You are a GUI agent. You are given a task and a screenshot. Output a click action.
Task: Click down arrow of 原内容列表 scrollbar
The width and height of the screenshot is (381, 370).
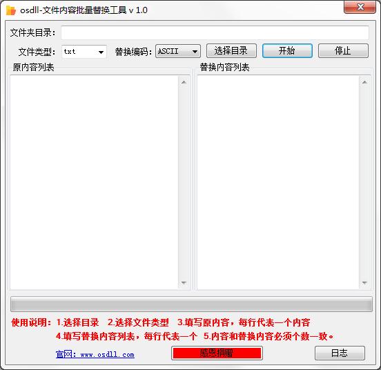(x=184, y=282)
